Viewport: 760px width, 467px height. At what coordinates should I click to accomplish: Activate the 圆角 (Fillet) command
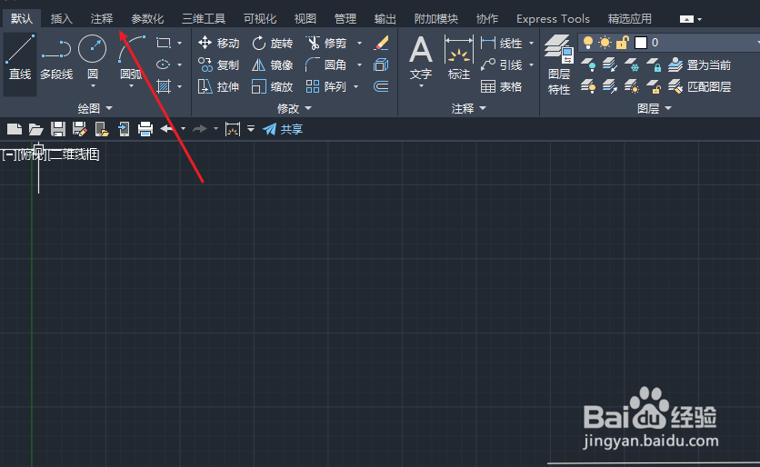pos(326,65)
